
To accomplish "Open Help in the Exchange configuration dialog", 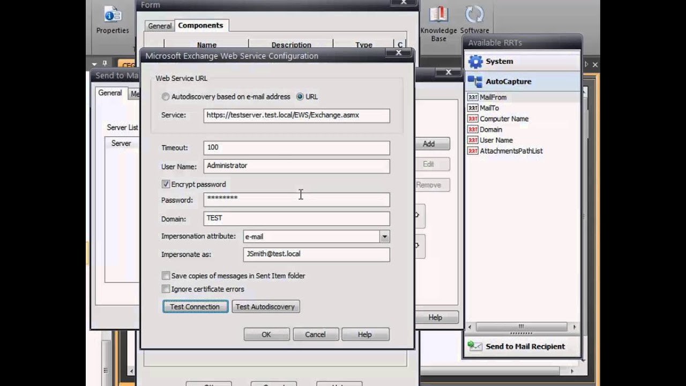I will coord(364,334).
